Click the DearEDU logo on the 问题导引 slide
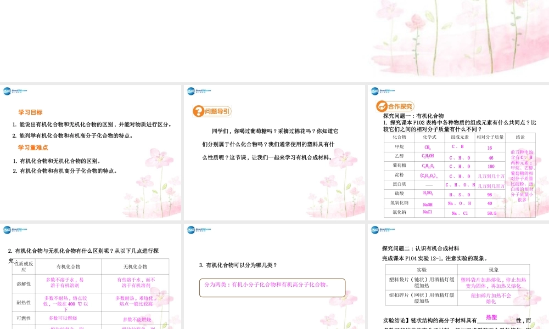The width and height of the screenshot is (549, 329). (x=199, y=91)
